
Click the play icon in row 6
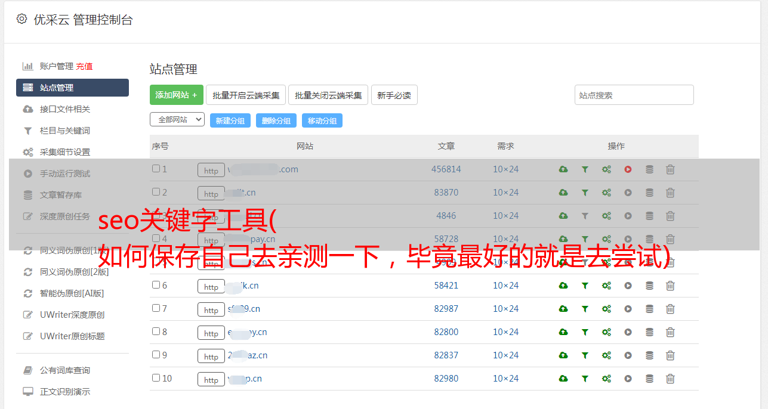pos(628,286)
